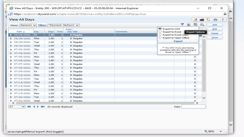Click the outer window scroll down arrow
This screenshot has width=244, height=137.
coord(231,125)
